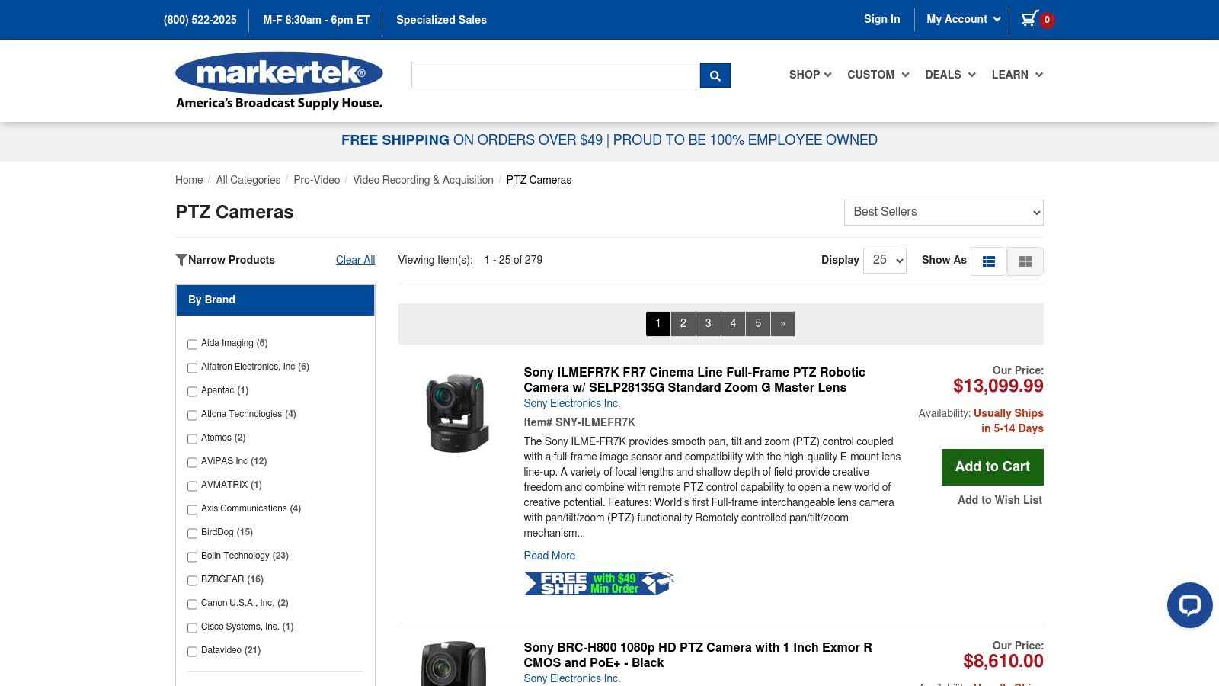This screenshot has height=686, width=1219.
Task: Click the (800) 522-2025 phone number
Action: 200,20
